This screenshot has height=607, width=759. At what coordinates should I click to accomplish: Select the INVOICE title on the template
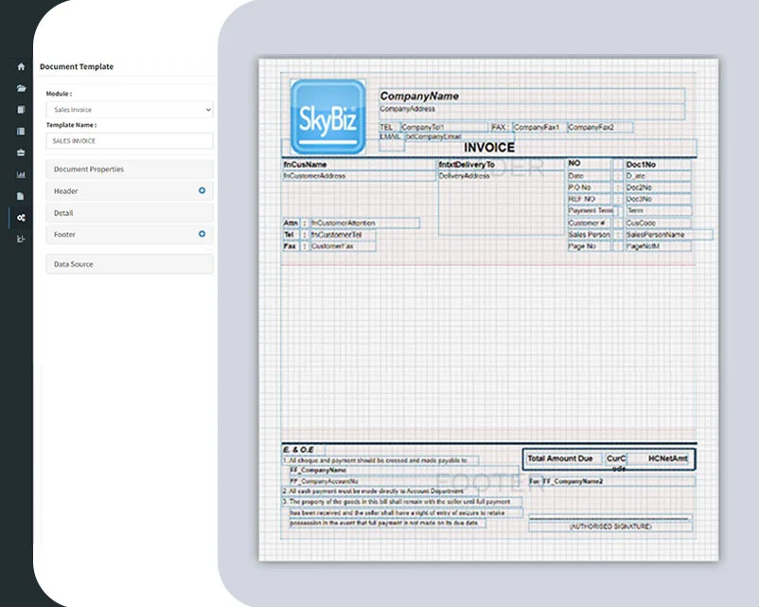[x=488, y=148]
